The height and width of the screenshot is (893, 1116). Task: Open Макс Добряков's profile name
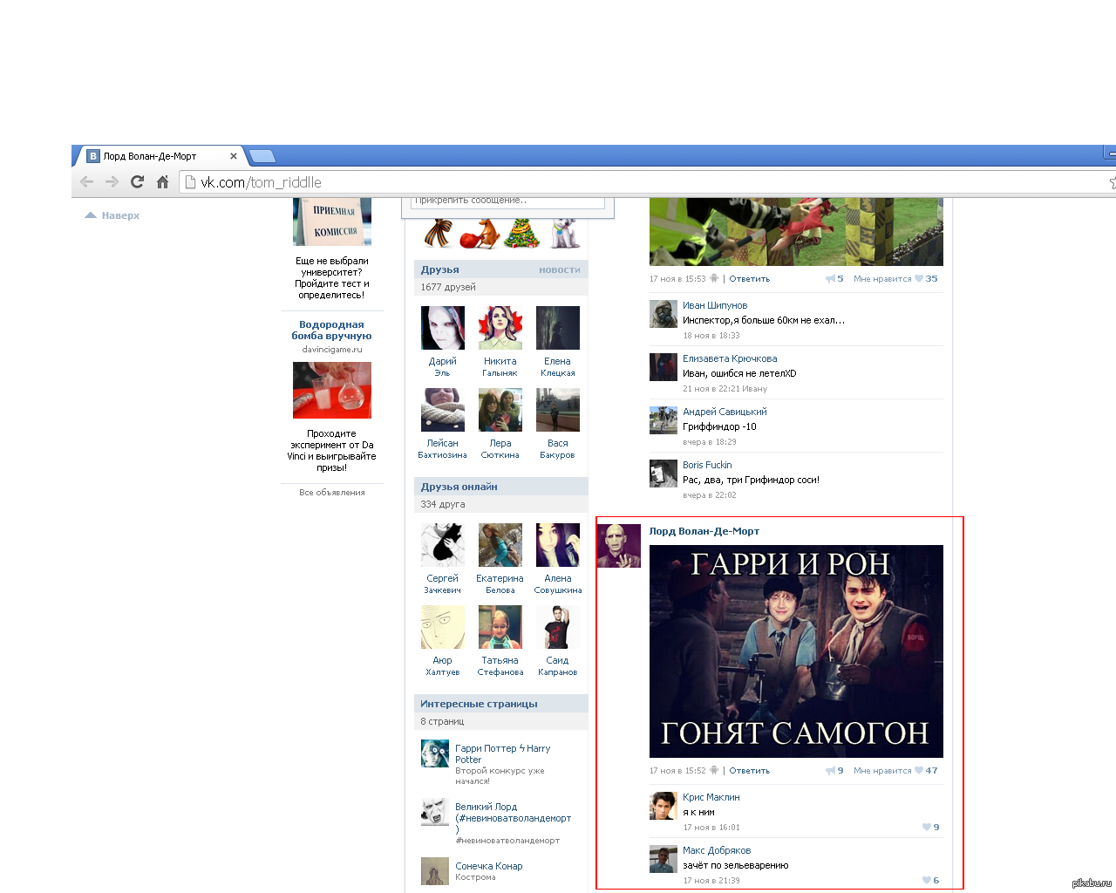(717, 850)
